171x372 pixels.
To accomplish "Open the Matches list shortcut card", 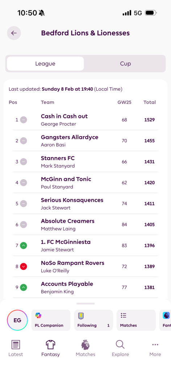I will [x=136, y=320].
